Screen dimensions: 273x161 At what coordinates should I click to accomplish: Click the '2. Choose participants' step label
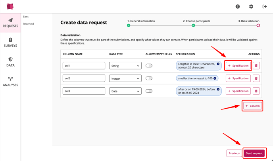196,21
